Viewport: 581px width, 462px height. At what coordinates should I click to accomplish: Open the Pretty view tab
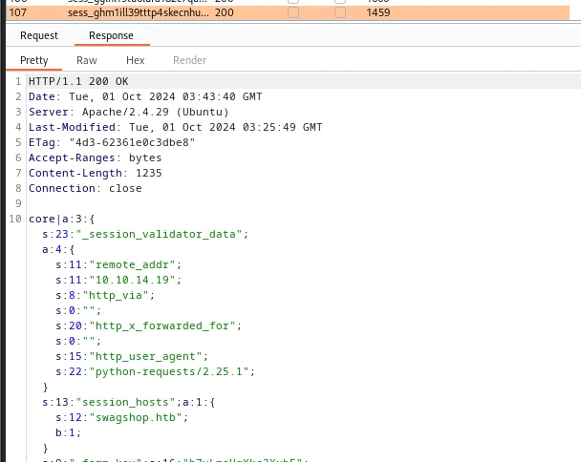[x=34, y=60]
